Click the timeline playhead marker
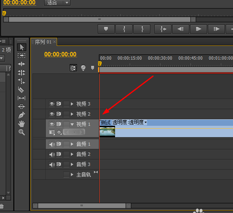Viewport: 233px width, 213px height. click(100, 64)
